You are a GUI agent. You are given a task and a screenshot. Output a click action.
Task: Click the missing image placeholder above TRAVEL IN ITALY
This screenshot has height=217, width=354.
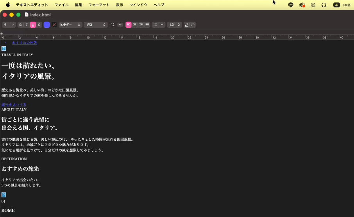click(x=4, y=48)
